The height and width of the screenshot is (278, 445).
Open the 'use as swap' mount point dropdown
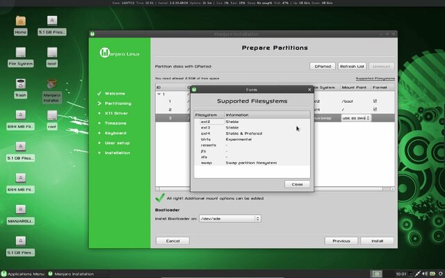click(356, 117)
